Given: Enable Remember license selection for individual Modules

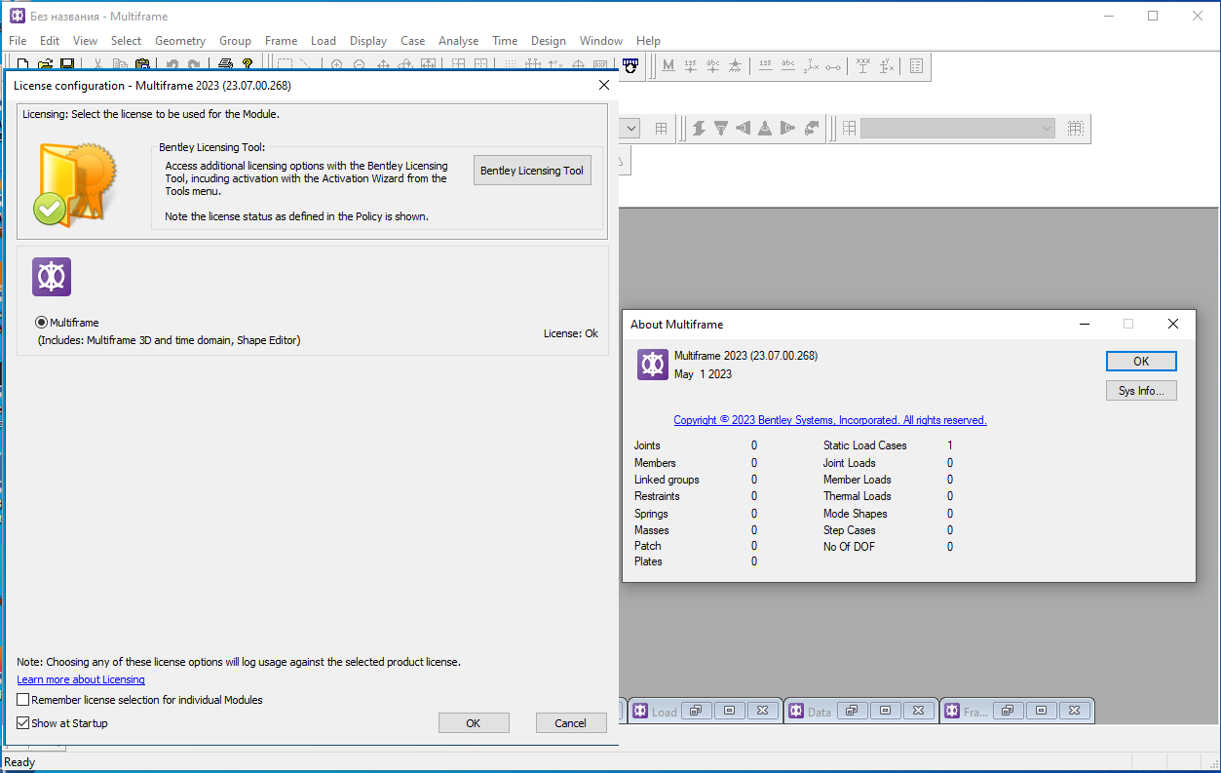Looking at the screenshot, I should point(23,700).
